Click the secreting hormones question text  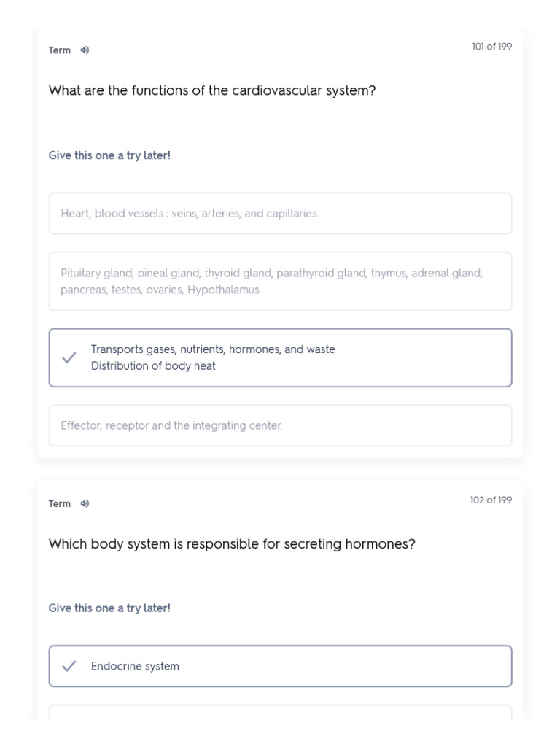[x=232, y=544]
